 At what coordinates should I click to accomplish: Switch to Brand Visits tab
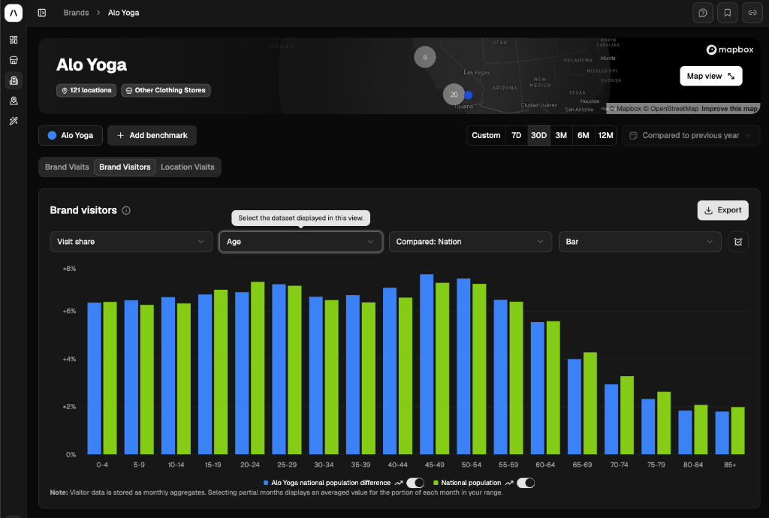click(67, 167)
